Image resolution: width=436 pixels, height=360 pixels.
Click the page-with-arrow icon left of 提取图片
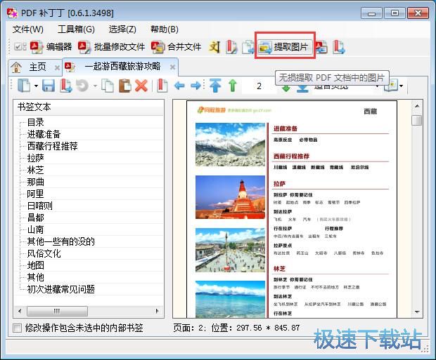[248, 47]
